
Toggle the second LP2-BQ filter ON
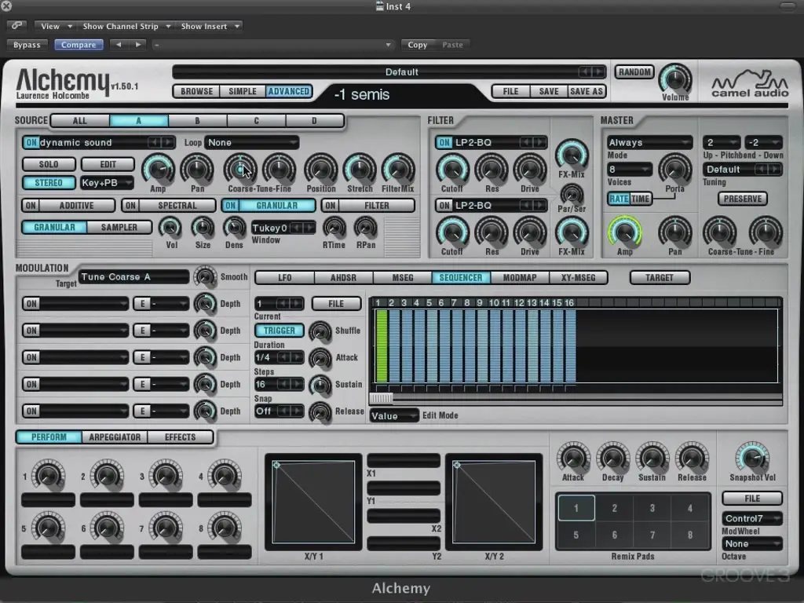click(x=444, y=206)
